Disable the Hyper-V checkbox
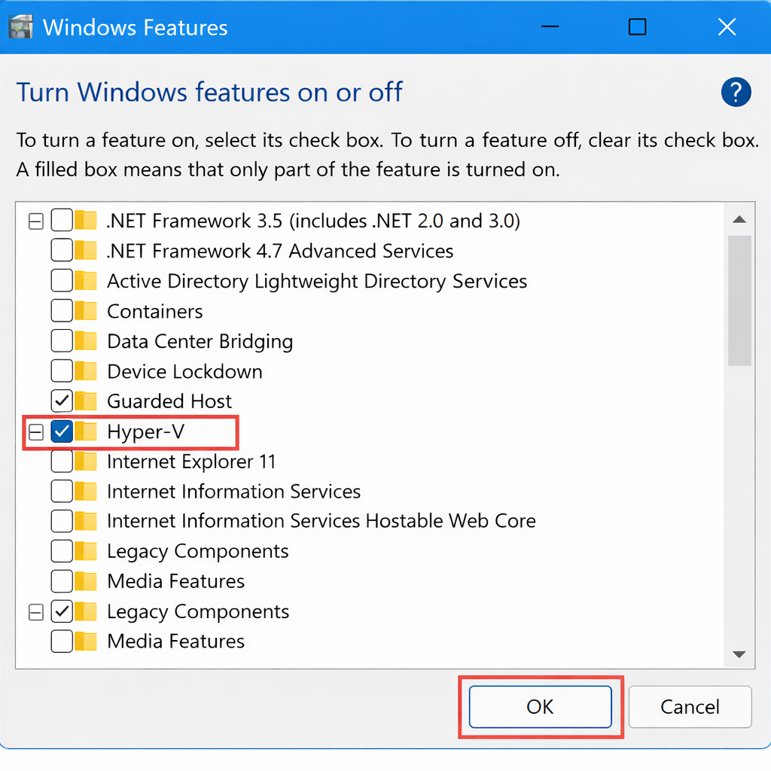The height and width of the screenshot is (771, 771). coord(61,431)
